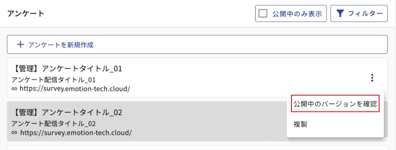Click the link icon under アンケート配信タイトル_02
Image resolution: width=396 pixels, height=150 pixels.
14,132
